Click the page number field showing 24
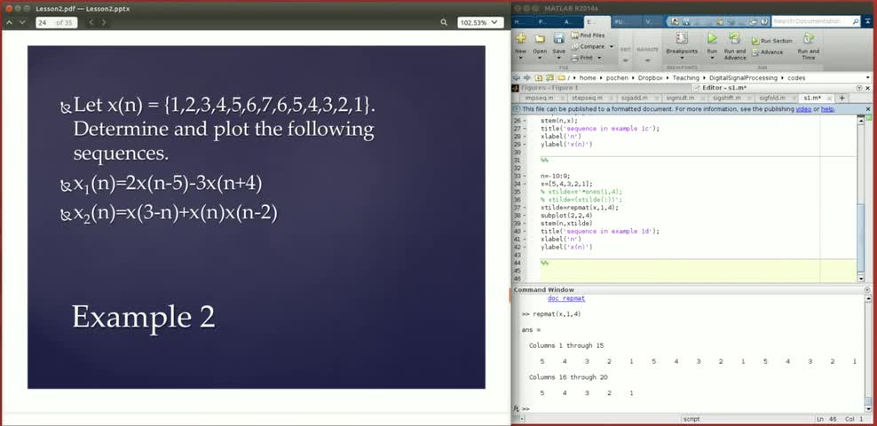Screen dimensions: 877x426 pyautogui.click(x=57, y=22)
